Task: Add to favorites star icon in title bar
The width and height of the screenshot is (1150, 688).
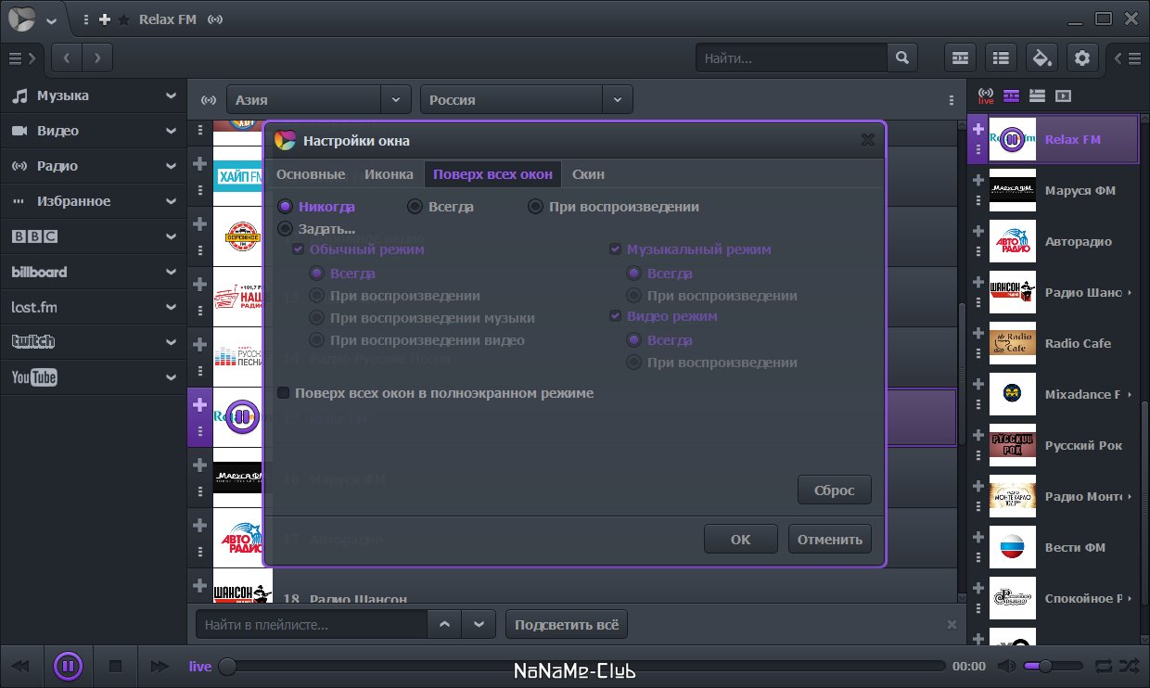Action: pos(123,19)
